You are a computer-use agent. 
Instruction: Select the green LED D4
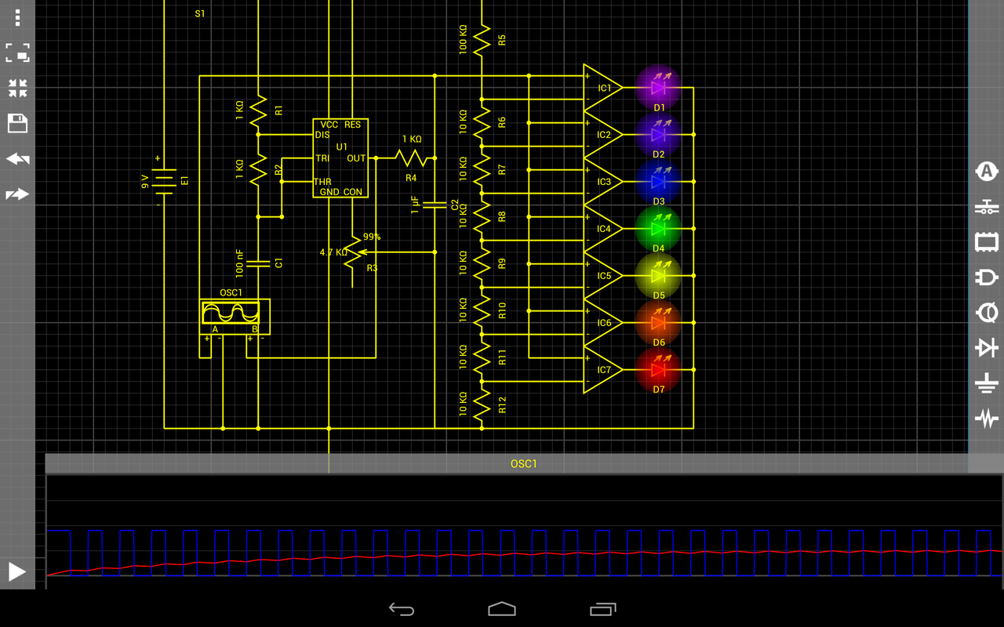[659, 230]
